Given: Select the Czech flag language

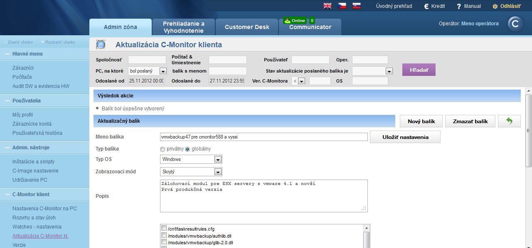Looking at the screenshot, I should click(342, 6).
